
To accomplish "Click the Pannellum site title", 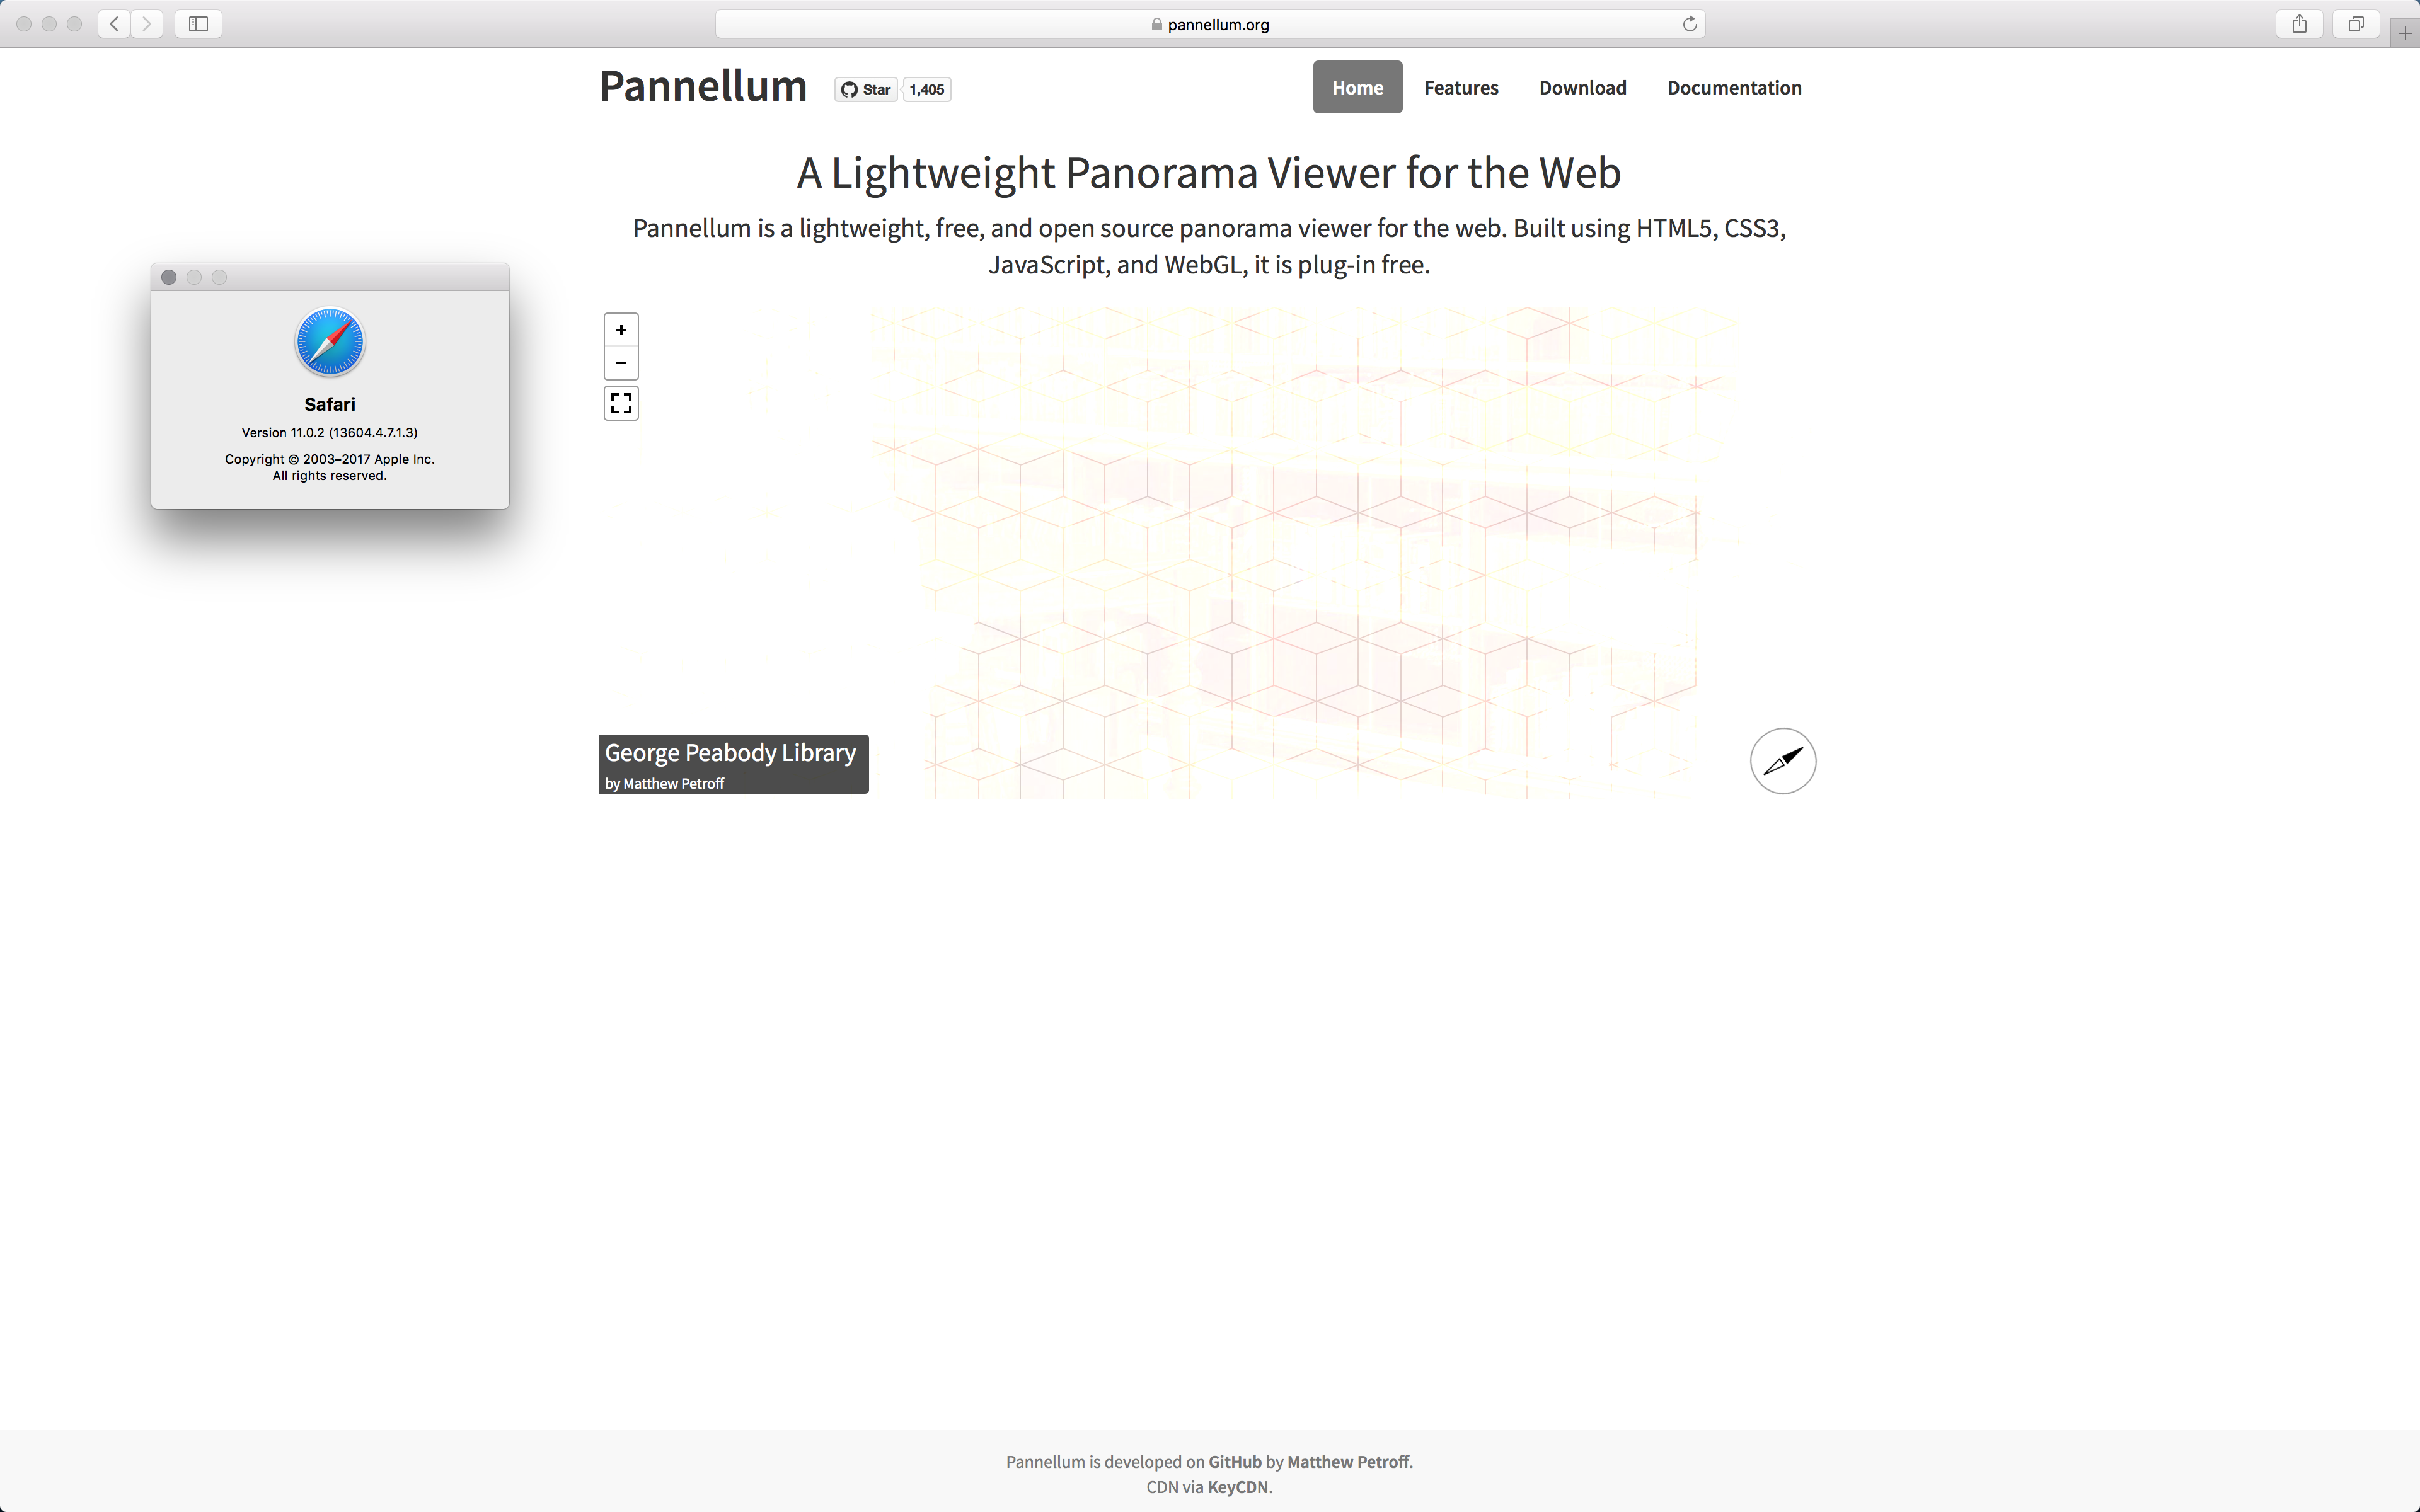I will pos(703,86).
